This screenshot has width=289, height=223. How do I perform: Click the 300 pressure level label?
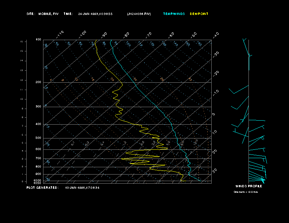tap(38, 106)
